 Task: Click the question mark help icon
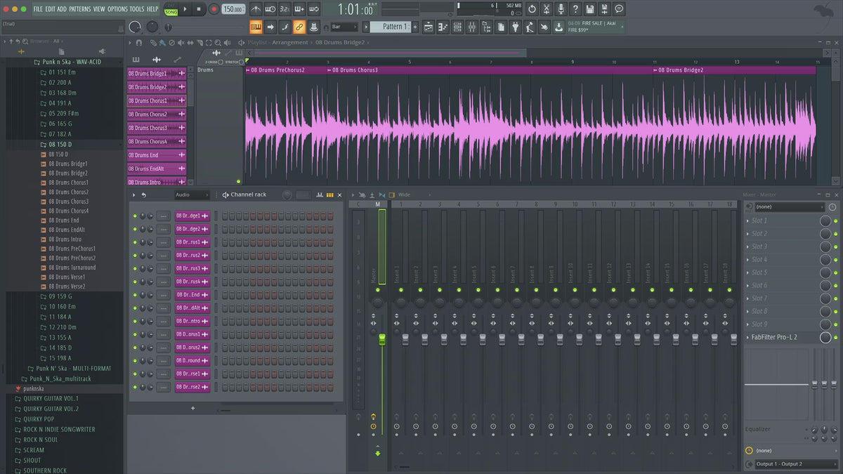tap(575, 9)
